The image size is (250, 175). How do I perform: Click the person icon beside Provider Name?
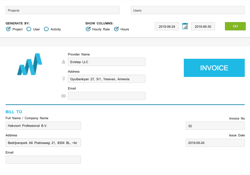(64, 62)
